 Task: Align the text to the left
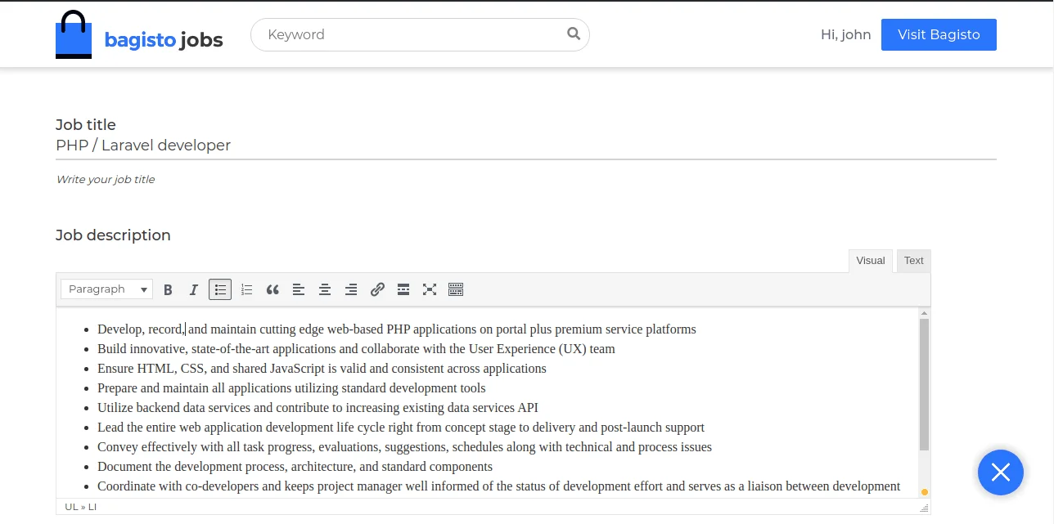click(299, 289)
